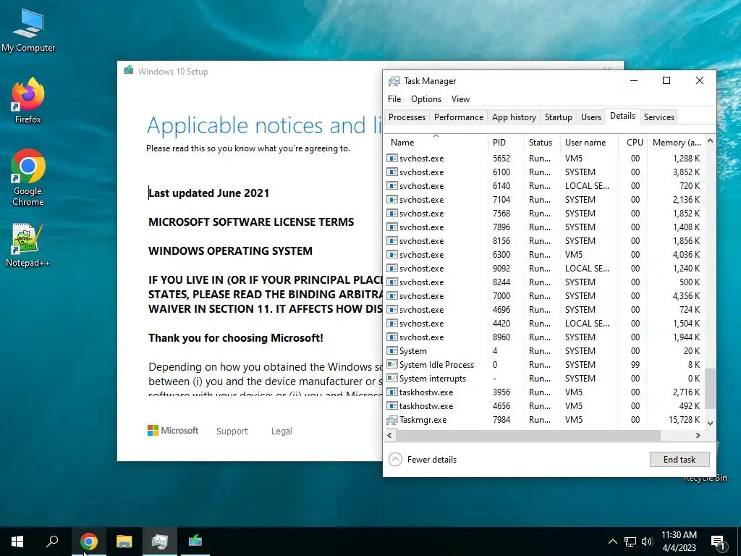Open the View menu in Task Manager
741x556 pixels.
pos(460,98)
